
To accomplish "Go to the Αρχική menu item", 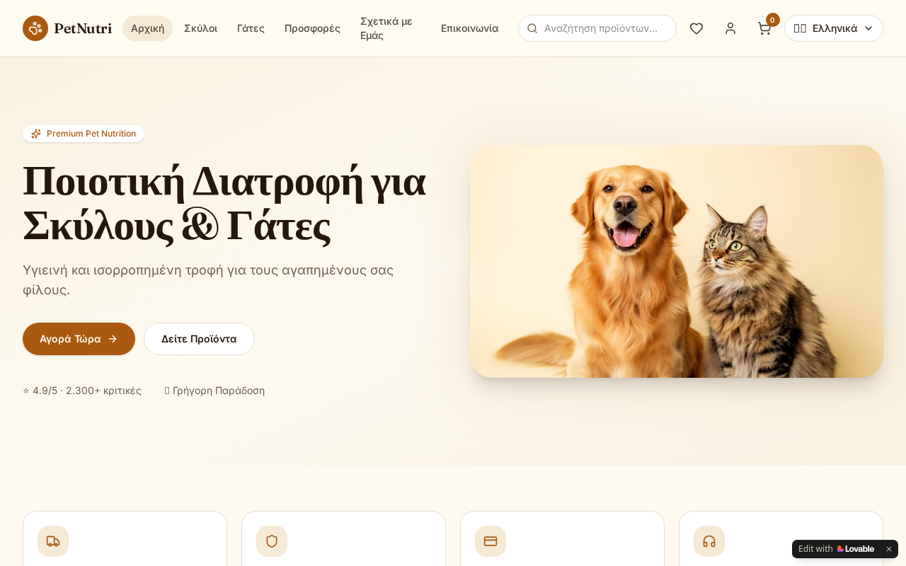I will (x=147, y=28).
